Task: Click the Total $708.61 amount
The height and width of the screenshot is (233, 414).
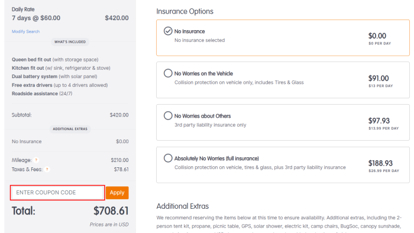Action: (111, 211)
